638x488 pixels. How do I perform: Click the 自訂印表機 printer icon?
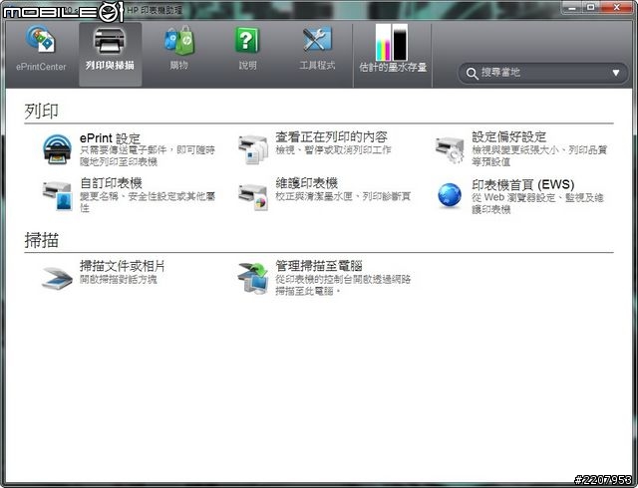(58, 196)
